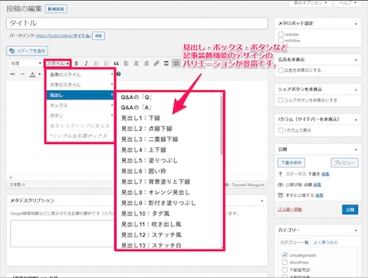This screenshot has width=368, height=278.
Task: Collapse the メタロボット設定 panel
Action: click(x=356, y=24)
